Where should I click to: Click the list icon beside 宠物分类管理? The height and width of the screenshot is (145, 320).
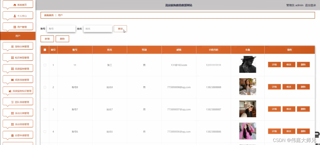[x=12, y=47]
